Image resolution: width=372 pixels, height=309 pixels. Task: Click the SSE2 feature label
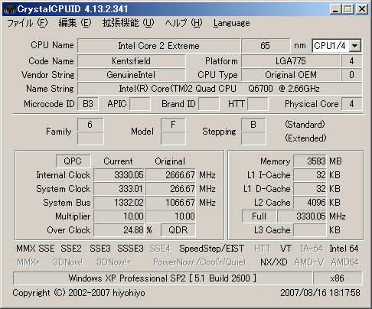pyautogui.click(x=71, y=249)
